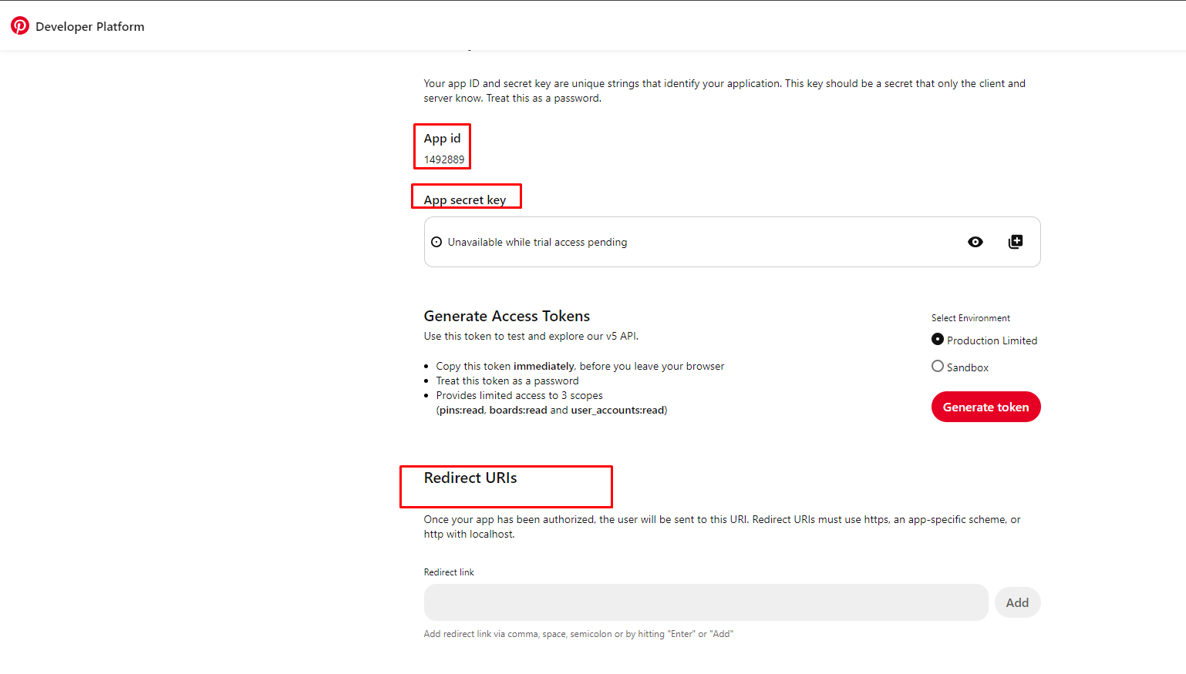Click the Redirect link field caption text
The width and height of the screenshot is (1186, 674).
point(448,572)
